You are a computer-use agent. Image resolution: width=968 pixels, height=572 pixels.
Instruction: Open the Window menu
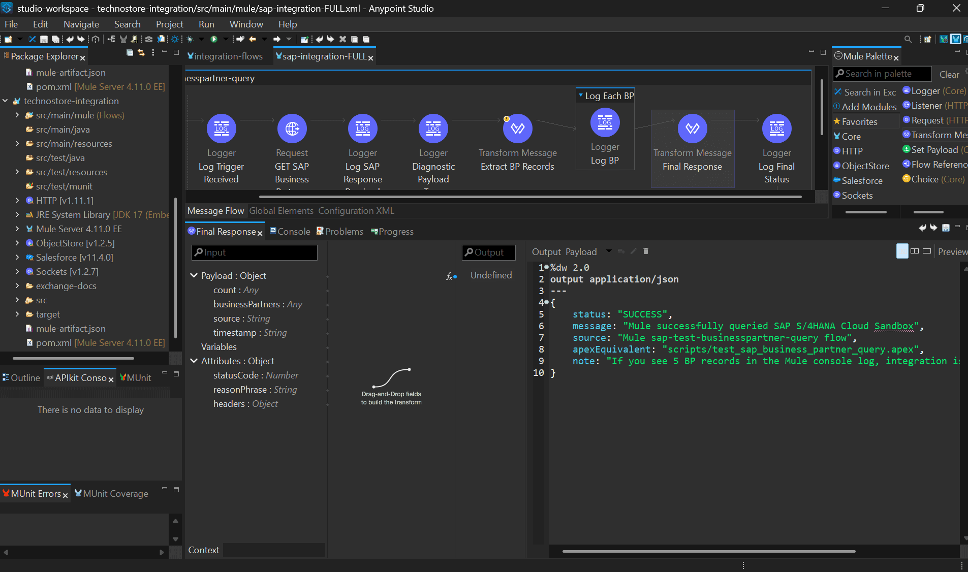(246, 24)
